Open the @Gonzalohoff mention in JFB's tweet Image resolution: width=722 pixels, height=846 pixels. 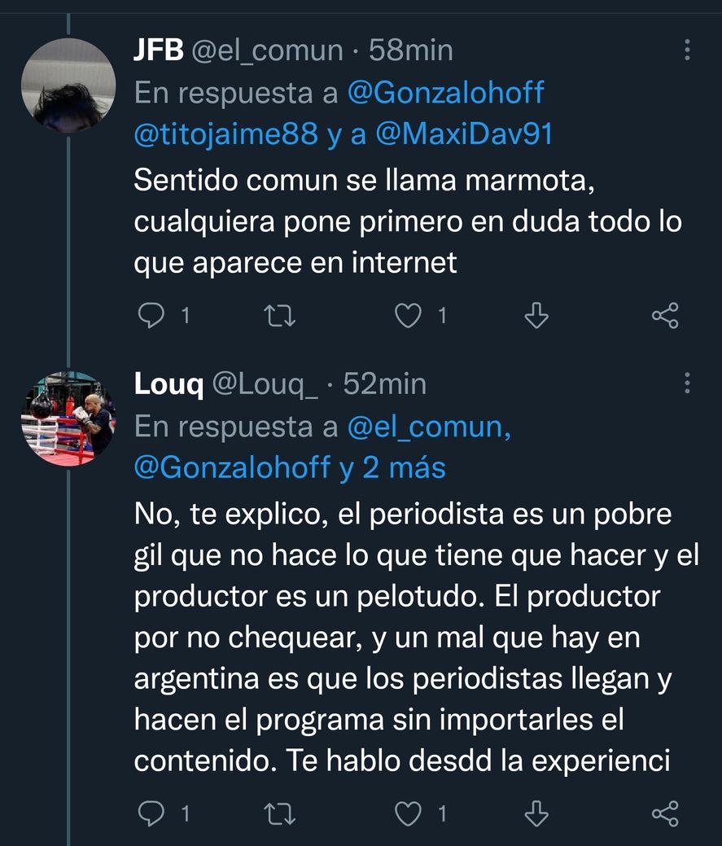445,93
